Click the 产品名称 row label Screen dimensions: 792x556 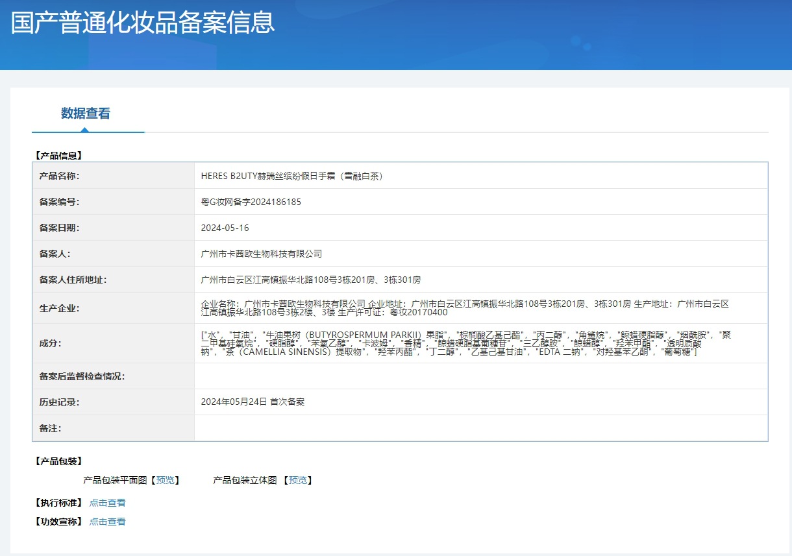point(59,176)
